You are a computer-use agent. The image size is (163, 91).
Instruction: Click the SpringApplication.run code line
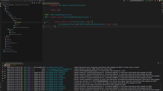tap(88, 24)
